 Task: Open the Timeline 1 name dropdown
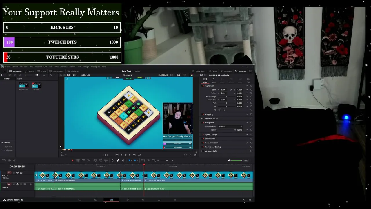pyautogui.click(x=129, y=75)
